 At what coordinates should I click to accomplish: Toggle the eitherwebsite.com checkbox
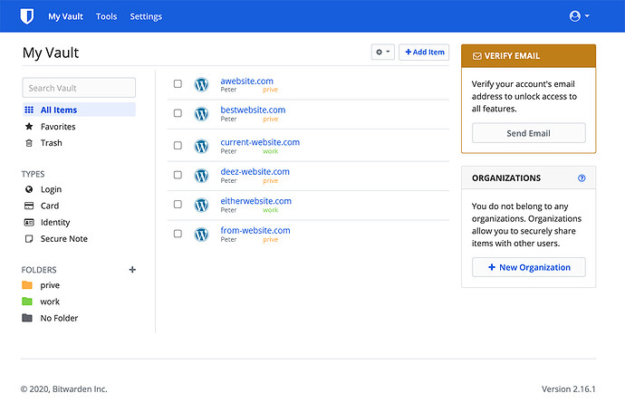178,204
